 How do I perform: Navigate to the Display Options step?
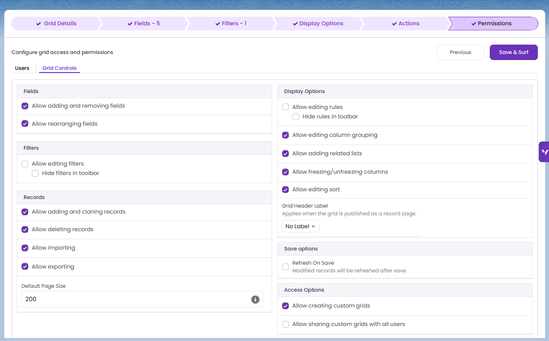[x=318, y=24]
